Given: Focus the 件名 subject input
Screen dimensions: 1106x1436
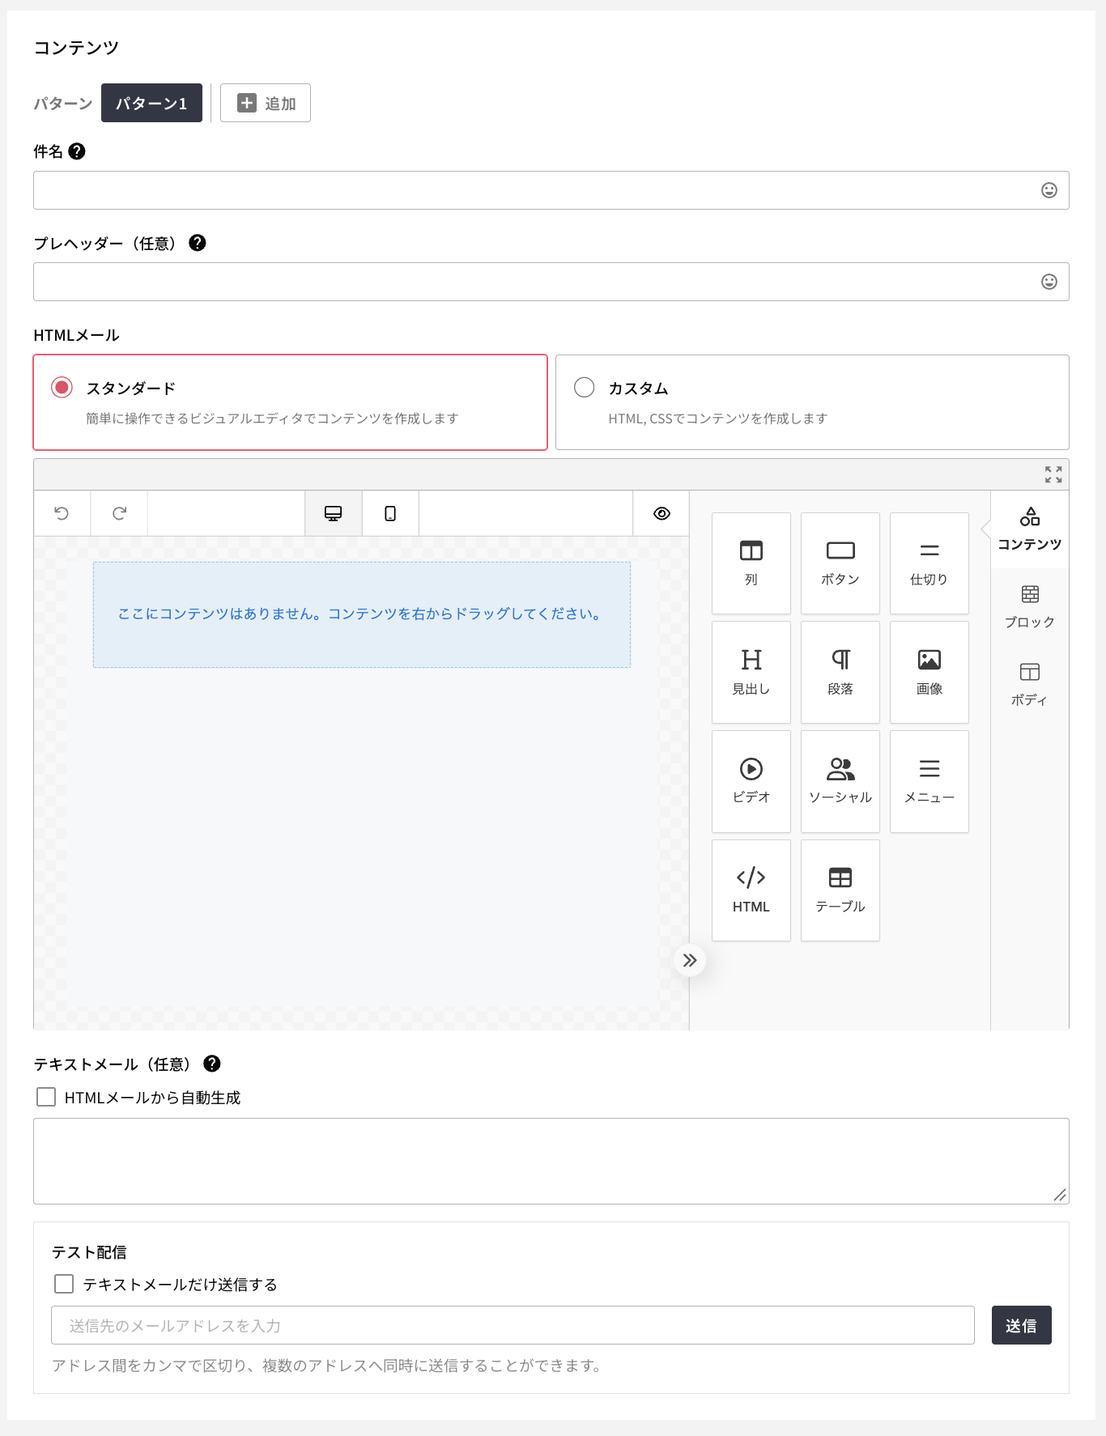Looking at the screenshot, I should [551, 190].
